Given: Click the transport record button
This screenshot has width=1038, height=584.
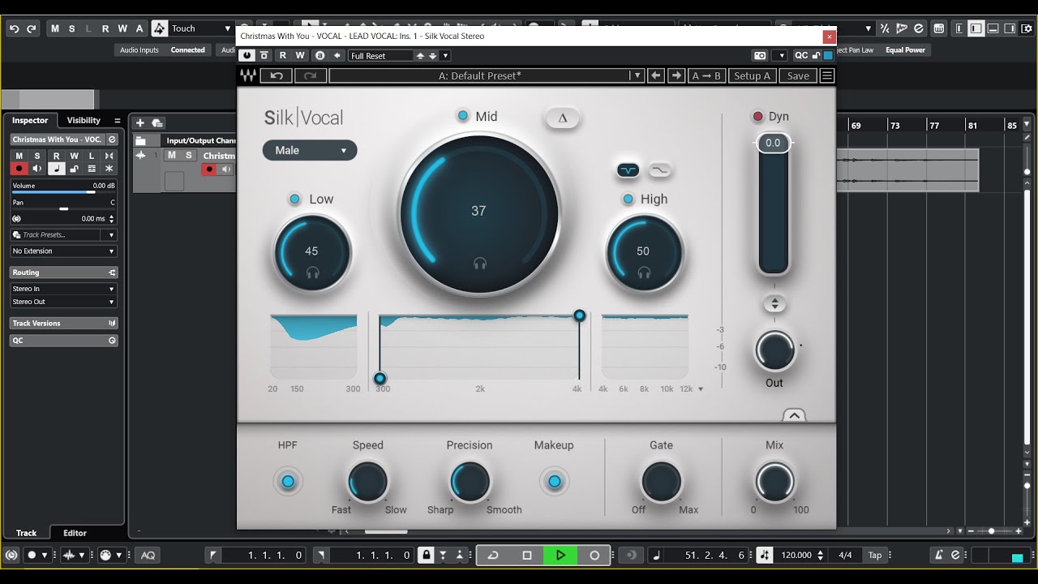Looking at the screenshot, I should click(x=594, y=556).
